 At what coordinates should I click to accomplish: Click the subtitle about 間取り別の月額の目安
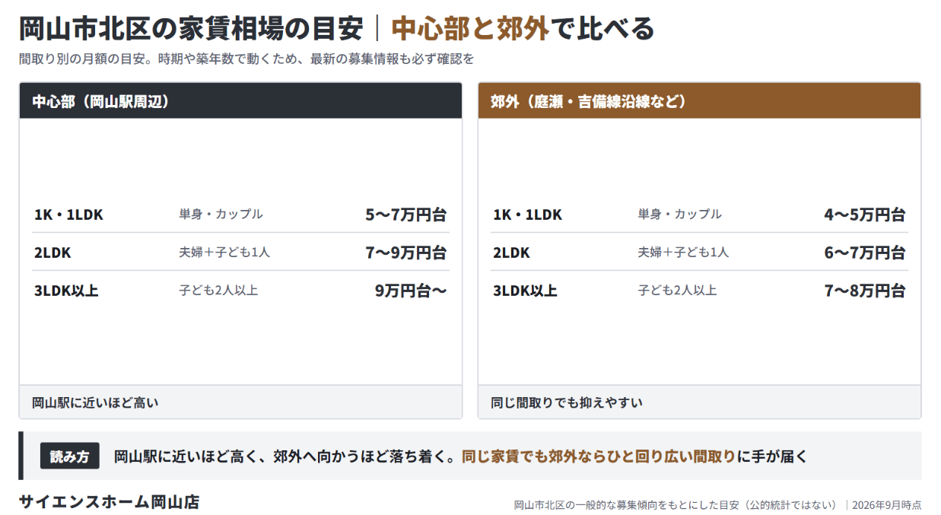pyautogui.click(x=246, y=59)
